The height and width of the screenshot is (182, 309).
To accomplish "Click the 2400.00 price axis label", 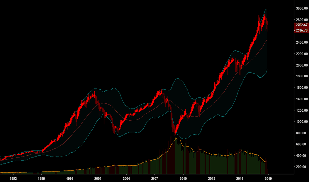I will point(302,42).
